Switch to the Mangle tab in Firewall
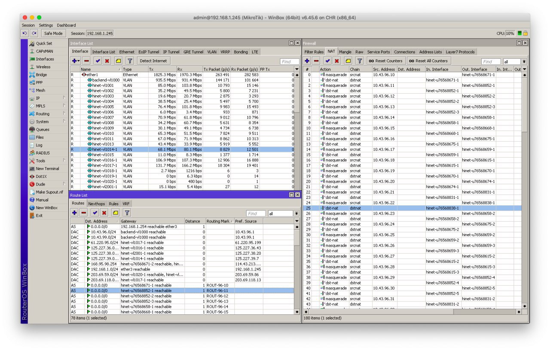The image size is (550, 350). click(x=345, y=52)
